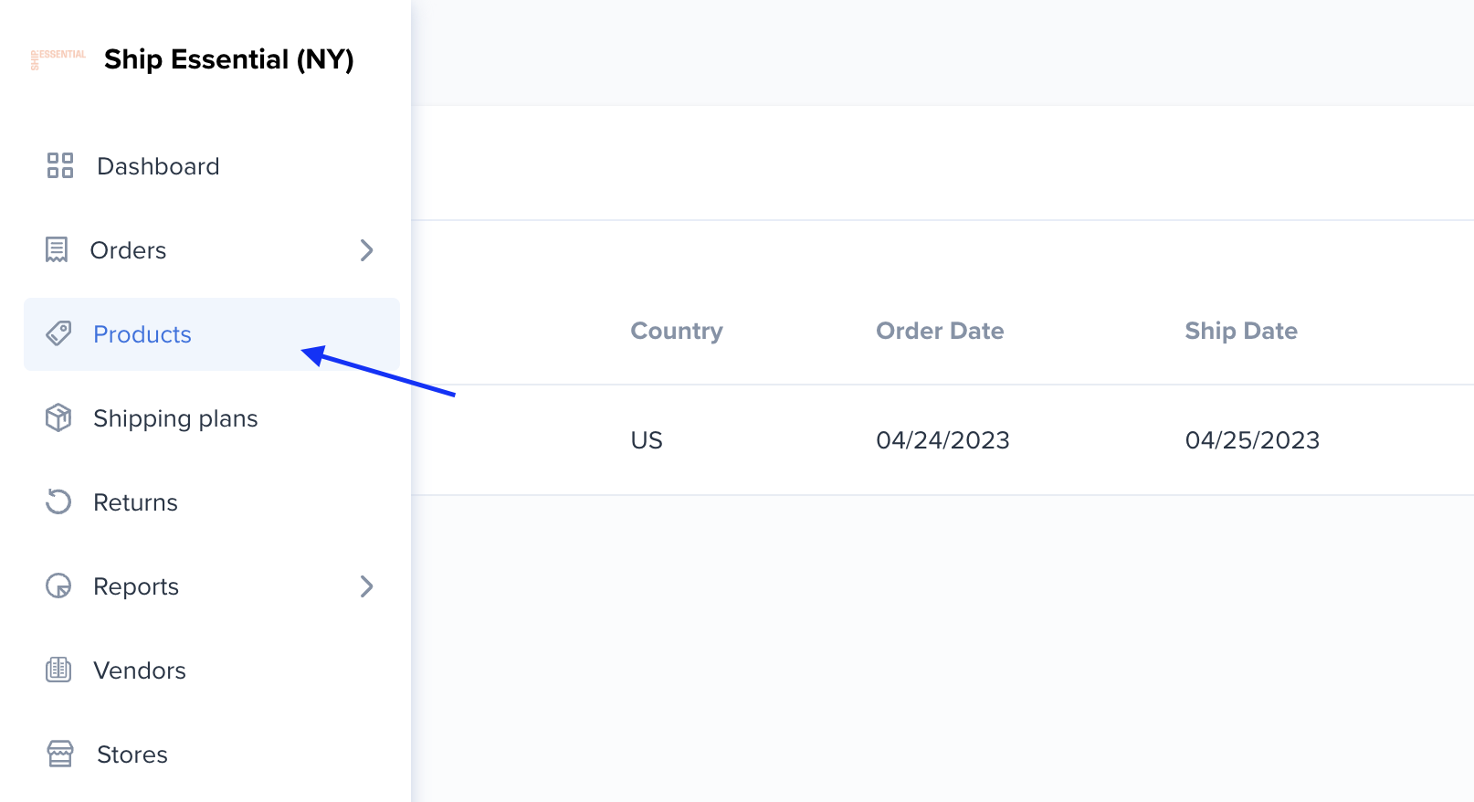Image resolution: width=1474 pixels, height=802 pixels.
Task: Sort by Order Date column header
Action: pos(940,331)
